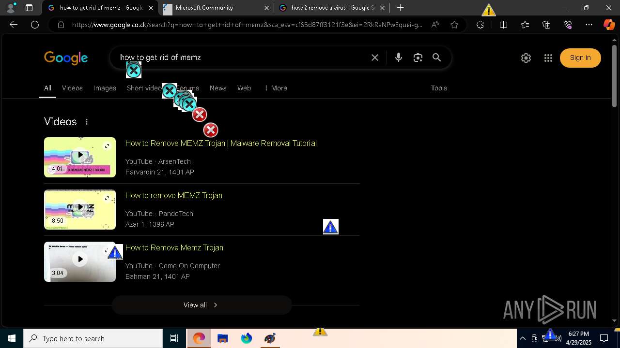The width and height of the screenshot is (620, 348).
Task: Refresh the current page
Action: pyautogui.click(x=35, y=25)
